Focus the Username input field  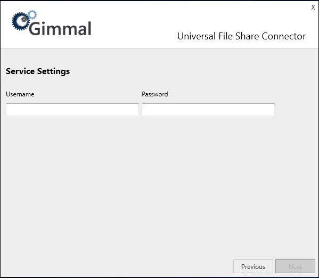click(72, 110)
